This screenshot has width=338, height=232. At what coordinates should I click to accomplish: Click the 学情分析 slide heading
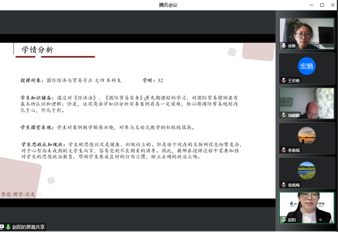pyautogui.click(x=37, y=50)
